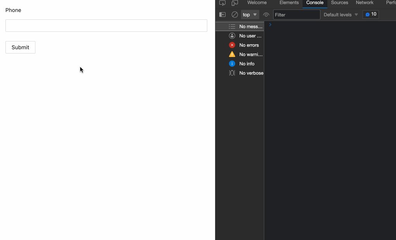This screenshot has width=396, height=240.
Task: Open the Welcome tab
Action: click(x=257, y=3)
